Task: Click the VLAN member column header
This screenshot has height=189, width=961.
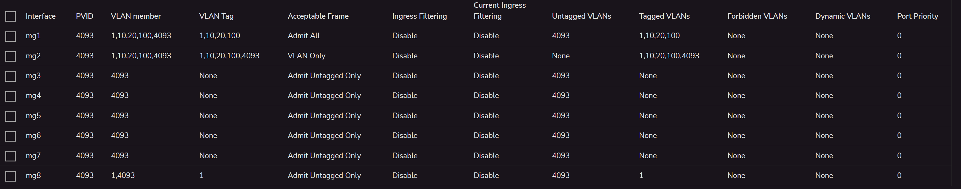Action: click(136, 16)
